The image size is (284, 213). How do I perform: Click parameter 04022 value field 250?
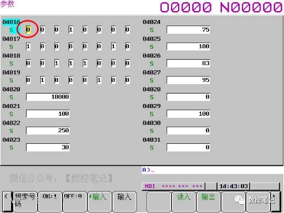pos(48,131)
